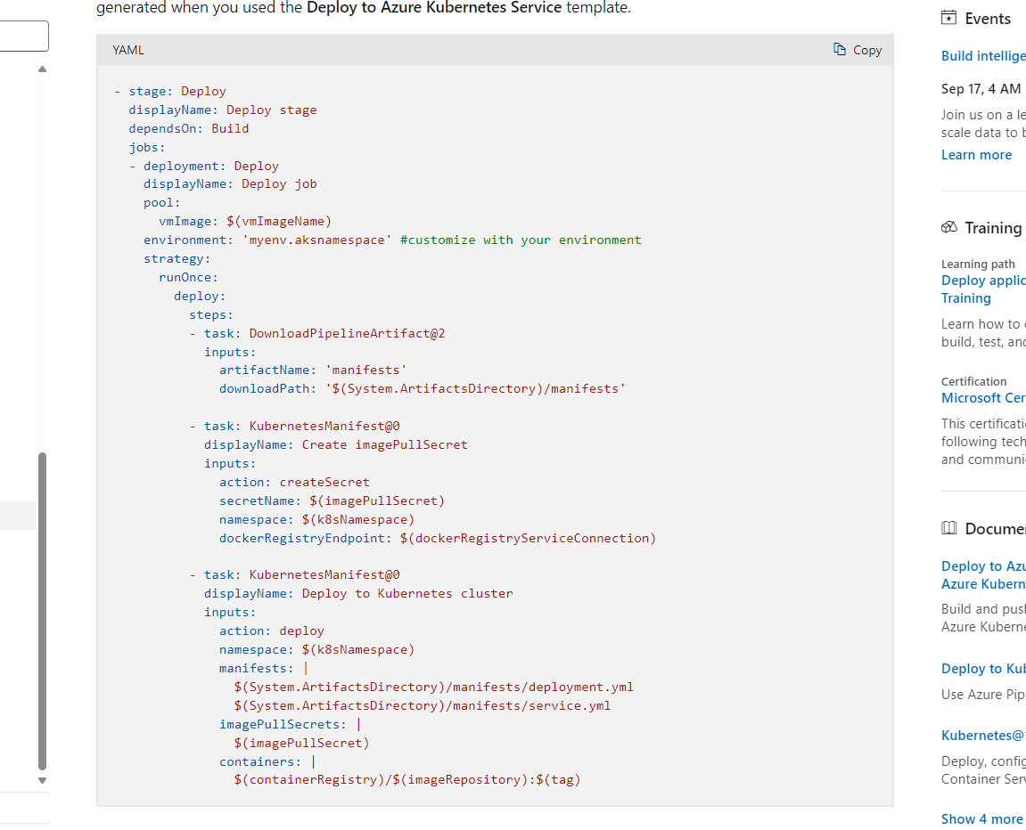The height and width of the screenshot is (830, 1026).
Task: Click 'Create imagePullSecret' display name
Action: click(385, 444)
